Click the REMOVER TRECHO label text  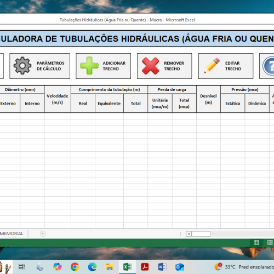174,66
